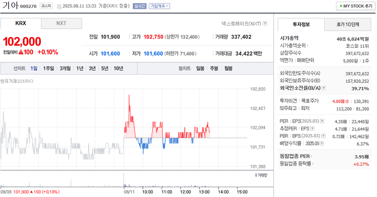Show the 월봉 candlestick chart

(x=229, y=68)
